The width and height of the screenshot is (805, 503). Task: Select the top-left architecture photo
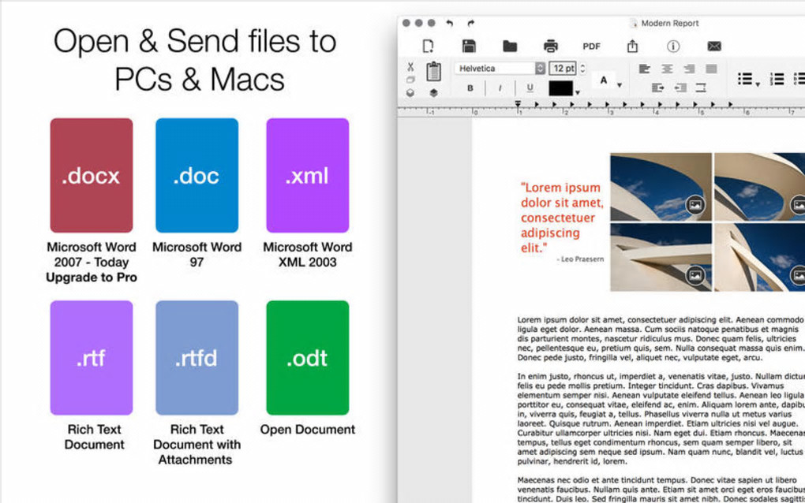pyautogui.click(x=661, y=187)
